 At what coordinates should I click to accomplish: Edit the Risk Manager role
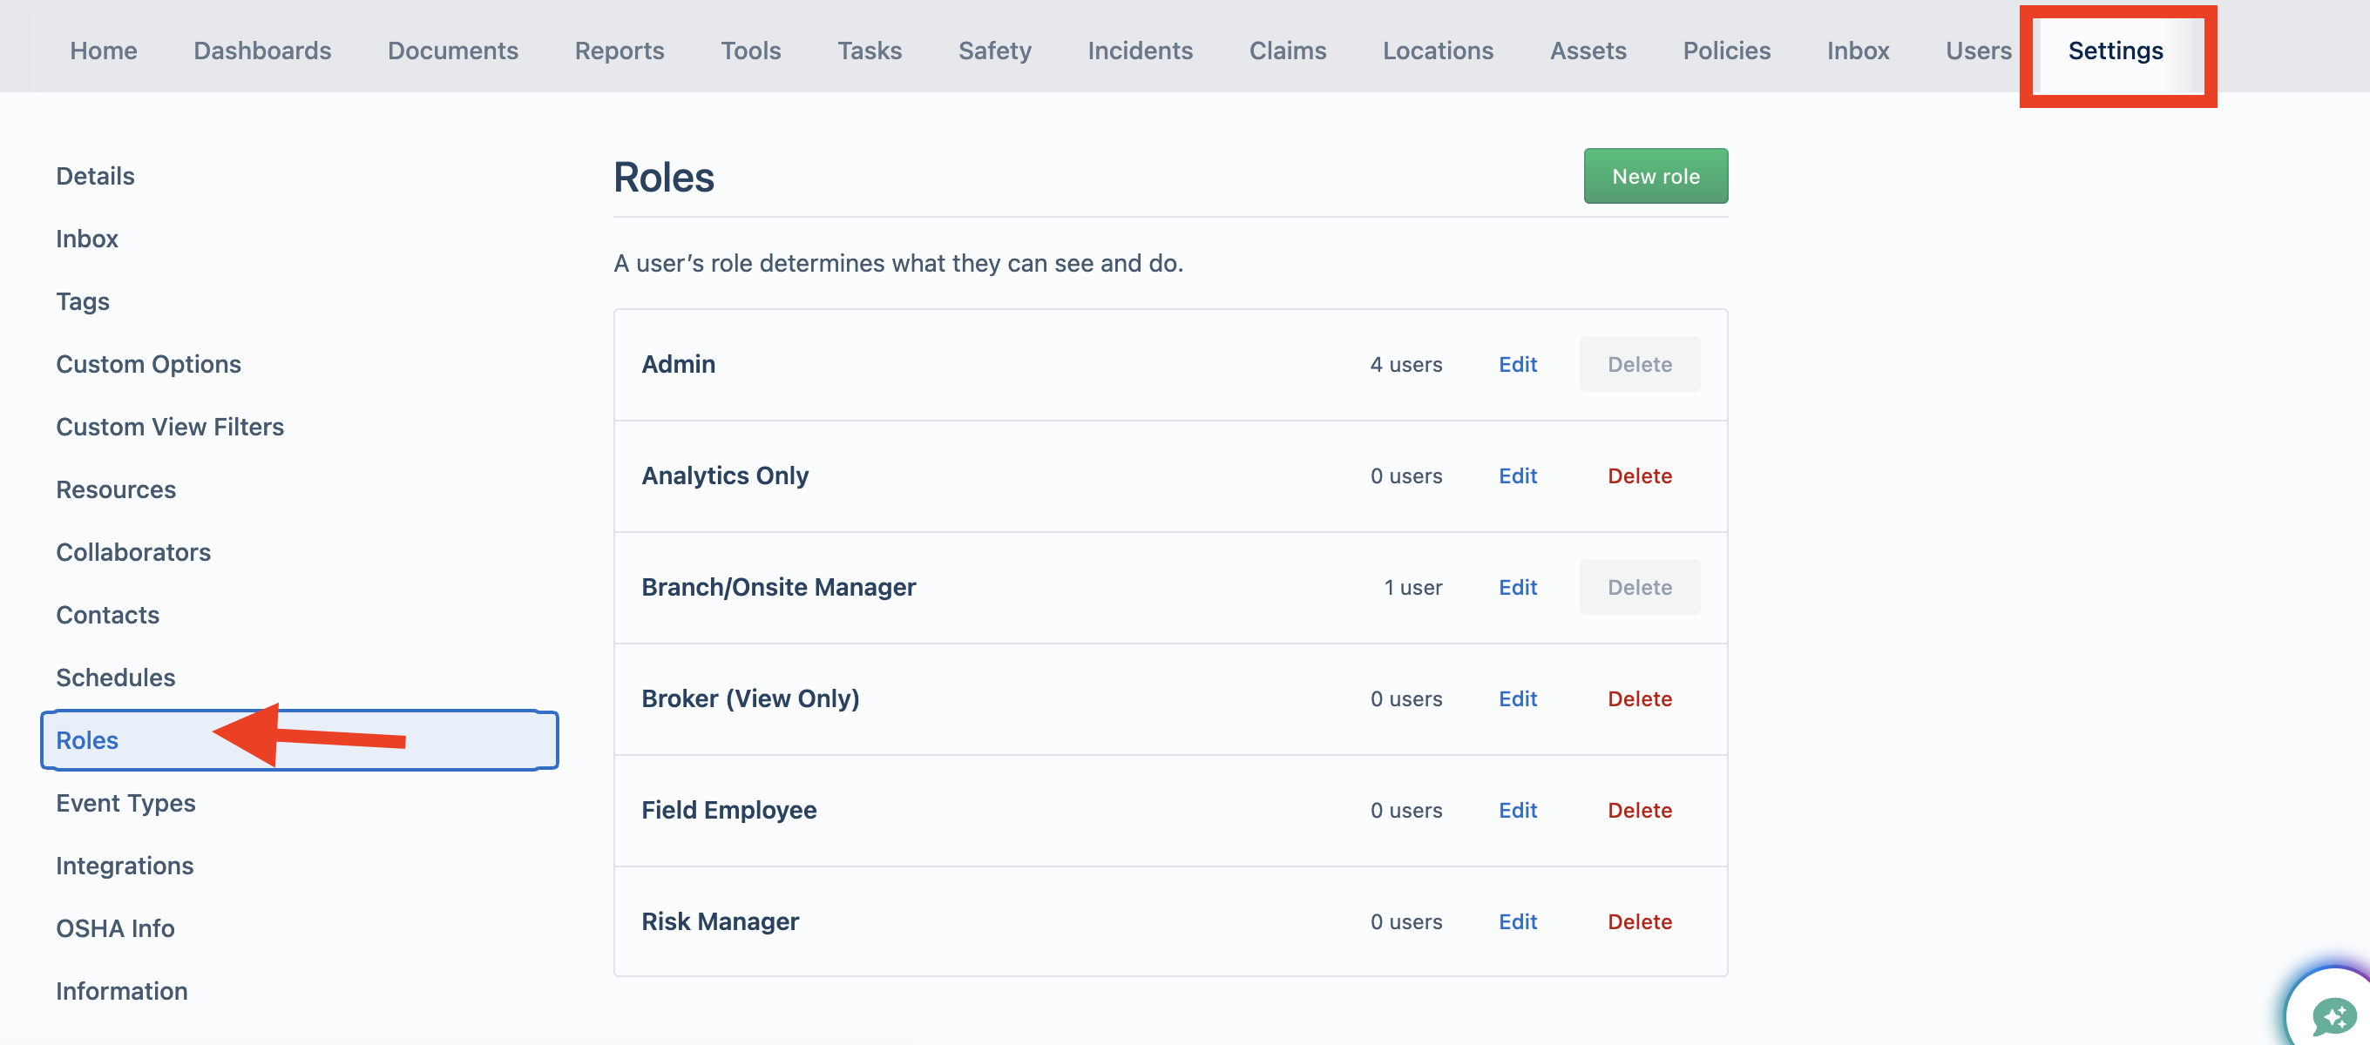[x=1517, y=920]
